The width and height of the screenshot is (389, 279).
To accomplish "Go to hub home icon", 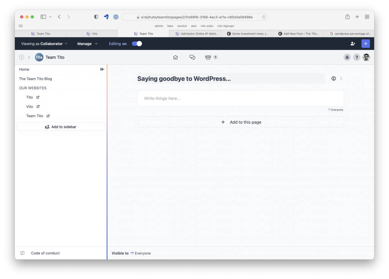I will click(x=176, y=58).
